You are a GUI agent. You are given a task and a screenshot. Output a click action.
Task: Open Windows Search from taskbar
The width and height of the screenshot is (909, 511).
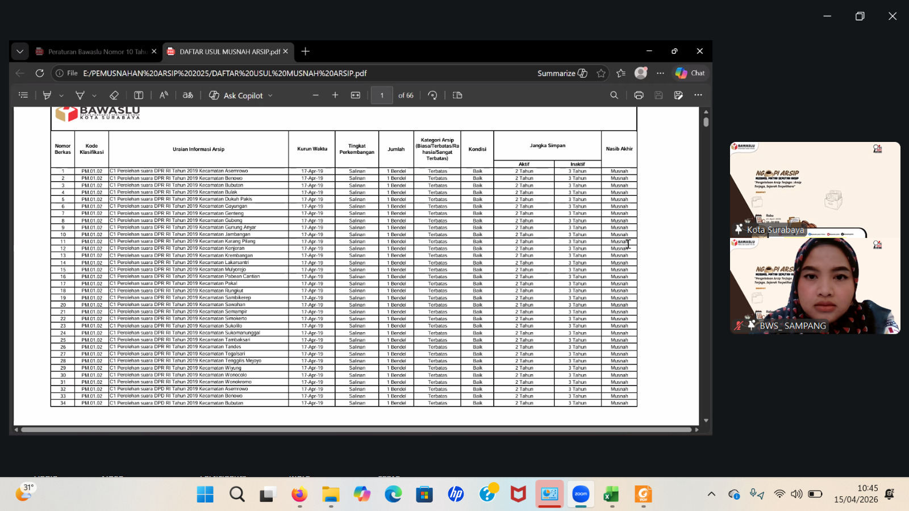coord(237,495)
